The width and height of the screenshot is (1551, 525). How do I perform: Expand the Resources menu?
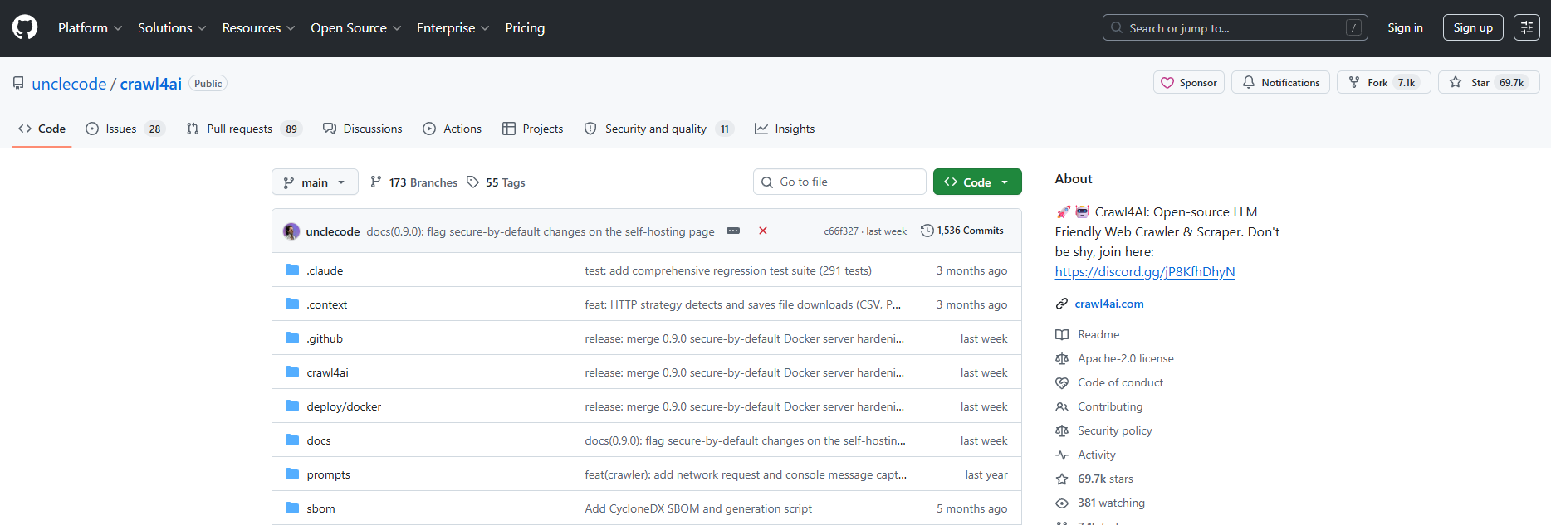pyautogui.click(x=258, y=27)
